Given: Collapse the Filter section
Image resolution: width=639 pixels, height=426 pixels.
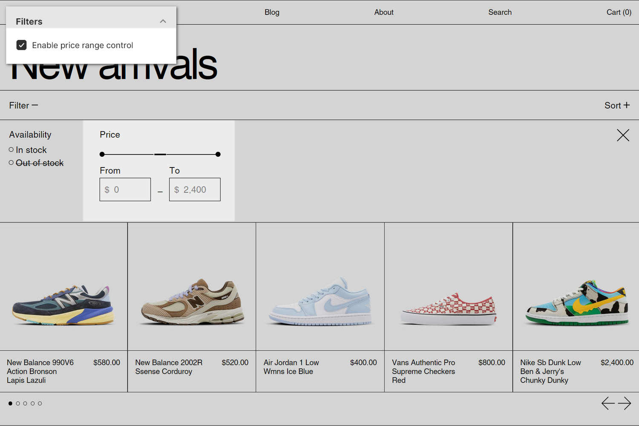Looking at the screenshot, I should click(23, 105).
